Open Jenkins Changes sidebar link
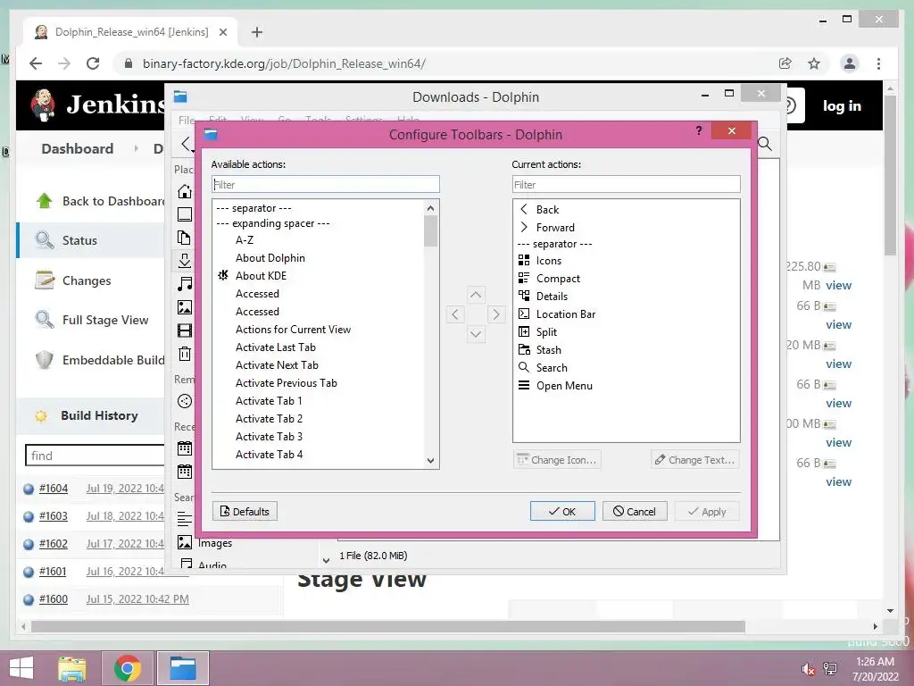This screenshot has width=914, height=686. pos(87,280)
